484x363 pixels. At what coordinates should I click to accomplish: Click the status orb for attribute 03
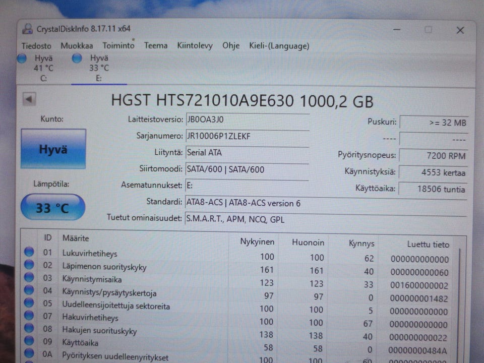point(29,277)
